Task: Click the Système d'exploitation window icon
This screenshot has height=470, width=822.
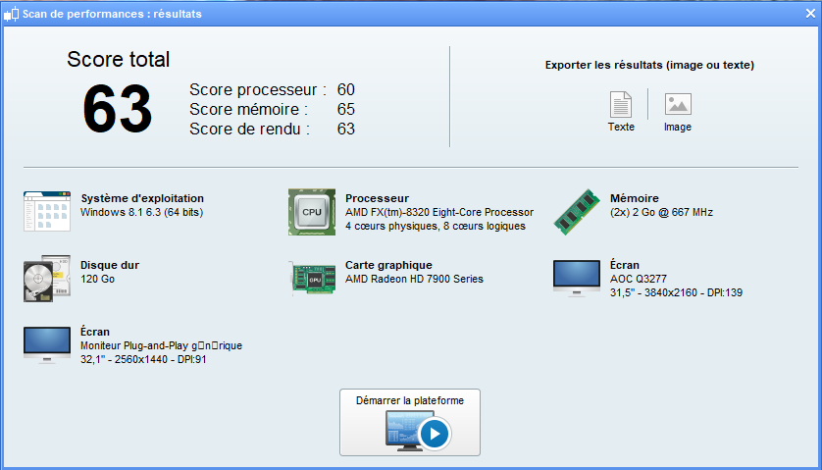Action: [47, 211]
